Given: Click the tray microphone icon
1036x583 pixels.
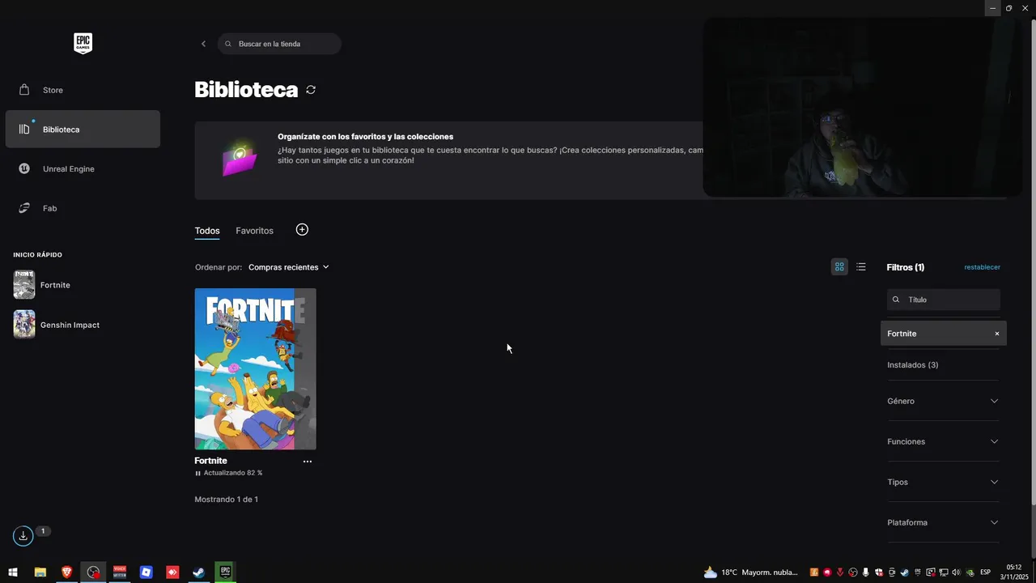Looking at the screenshot, I should (x=866, y=572).
